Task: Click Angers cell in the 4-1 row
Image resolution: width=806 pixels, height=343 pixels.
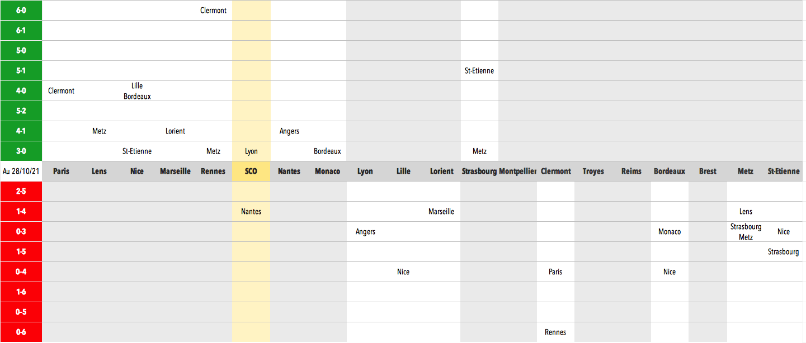Action: (x=289, y=131)
